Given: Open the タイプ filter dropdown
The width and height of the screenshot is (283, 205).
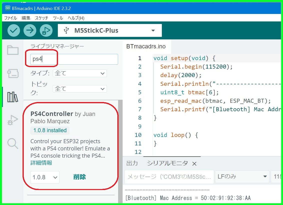Looking at the screenshot, I should [x=80, y=73].
